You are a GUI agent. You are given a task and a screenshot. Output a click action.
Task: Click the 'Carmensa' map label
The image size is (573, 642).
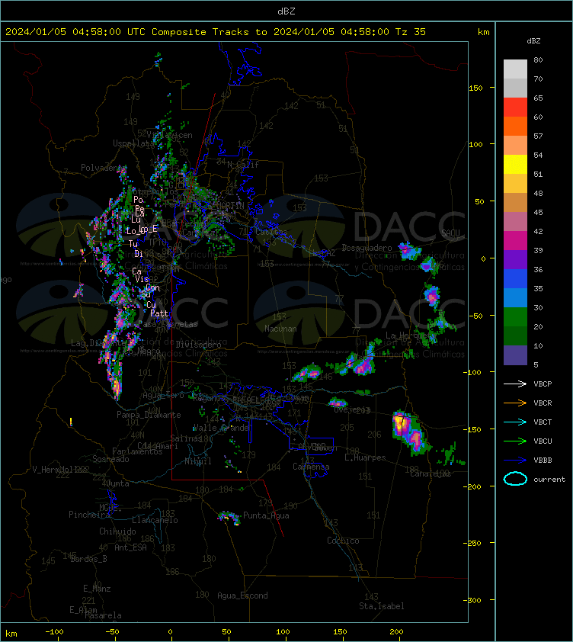click(x=311, y=467)
